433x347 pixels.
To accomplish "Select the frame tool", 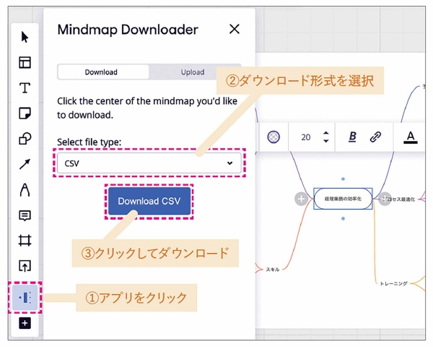I will click(x=25, y=240).
